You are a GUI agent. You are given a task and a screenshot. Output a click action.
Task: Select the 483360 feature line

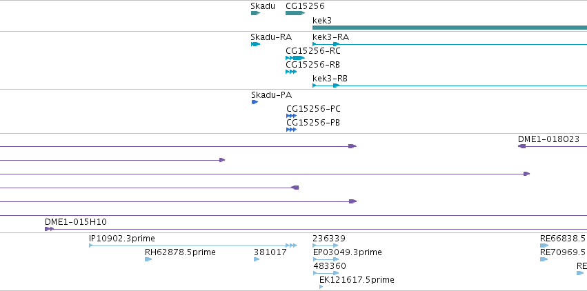pyautogui.click(x=326, y=273)
